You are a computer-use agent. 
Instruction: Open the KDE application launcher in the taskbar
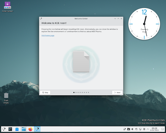(4, 129)
